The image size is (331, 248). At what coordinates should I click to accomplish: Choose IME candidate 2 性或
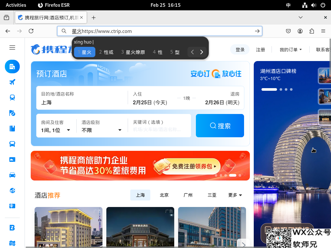[106, 52]
